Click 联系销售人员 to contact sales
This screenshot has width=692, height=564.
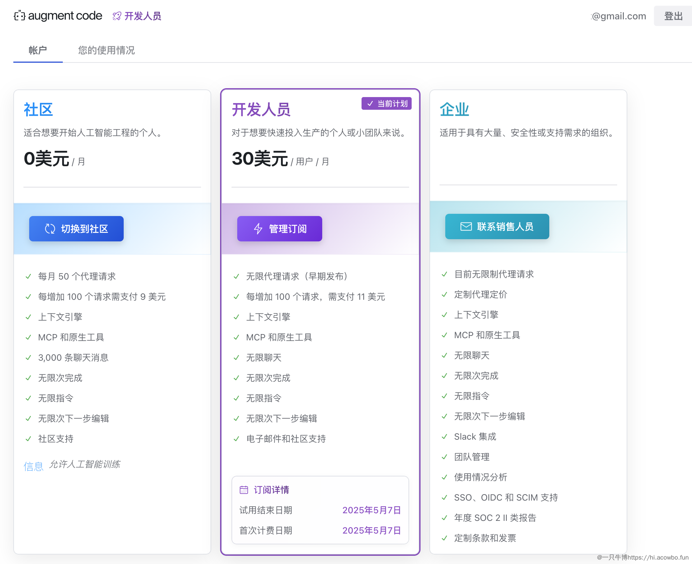pos(497,226)
